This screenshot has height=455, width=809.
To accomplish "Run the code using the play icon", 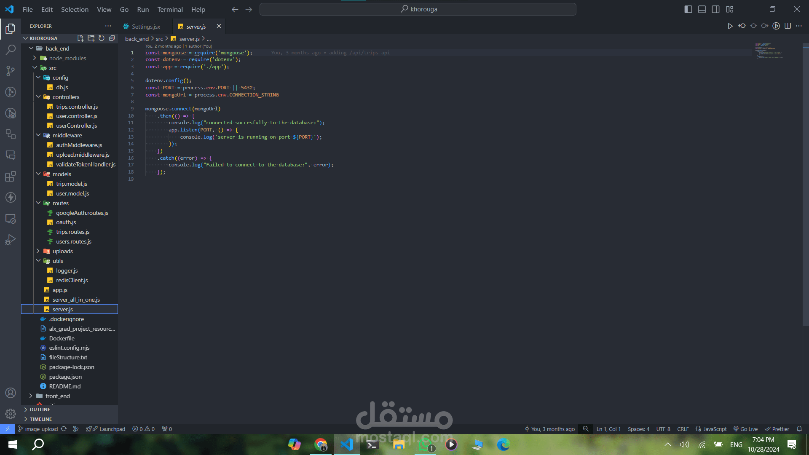I will coord(730,26).
